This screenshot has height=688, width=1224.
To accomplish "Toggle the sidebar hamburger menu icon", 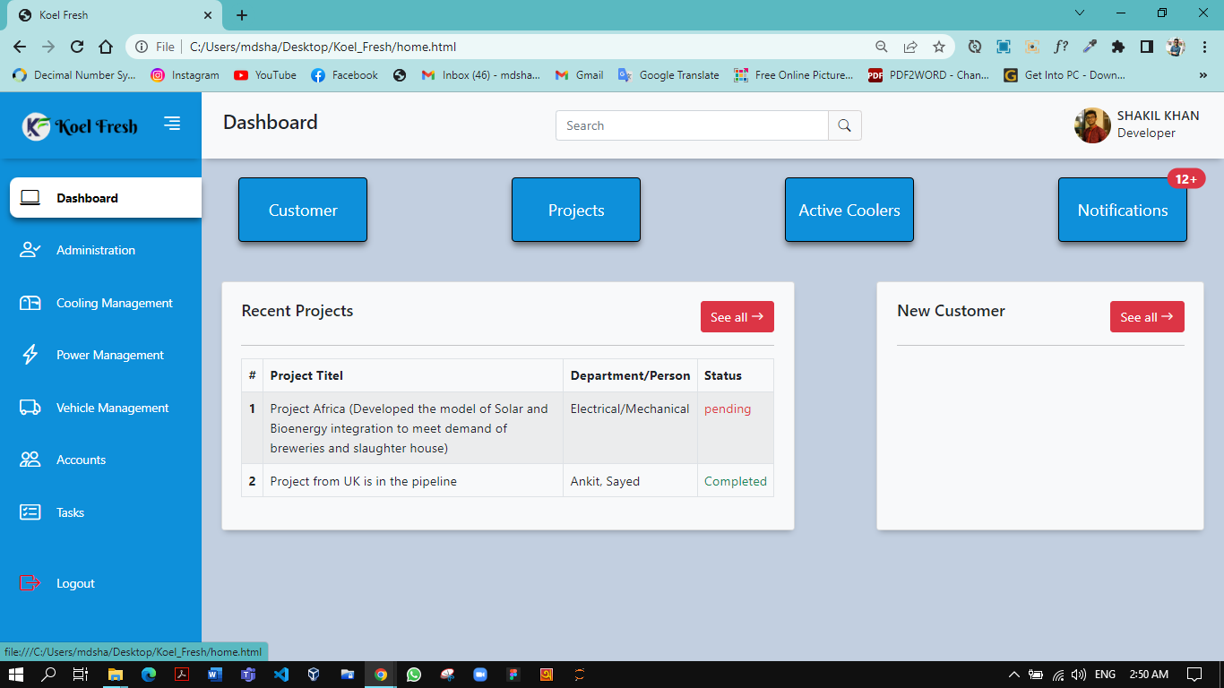I will coord(172,124).
